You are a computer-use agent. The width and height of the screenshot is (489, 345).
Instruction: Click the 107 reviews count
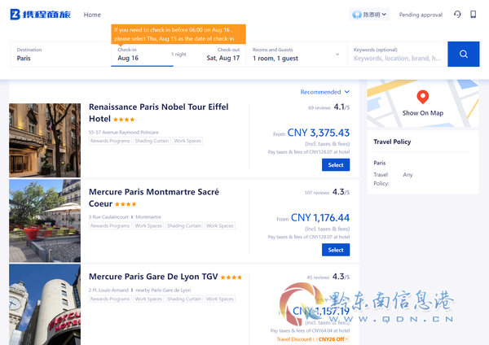[x=317, y=193]
